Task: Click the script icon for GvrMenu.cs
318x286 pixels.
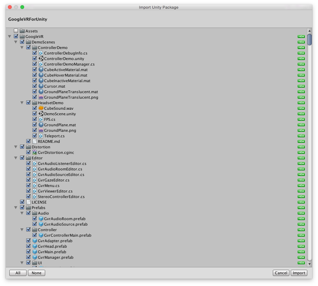Action: pyautogui.click(x=35, y=186)
